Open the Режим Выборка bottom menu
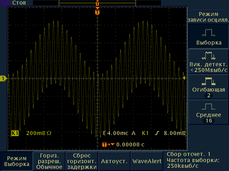The width and height of the screenshot is (229, 171). pyautogui.click(x=16, y=161)
